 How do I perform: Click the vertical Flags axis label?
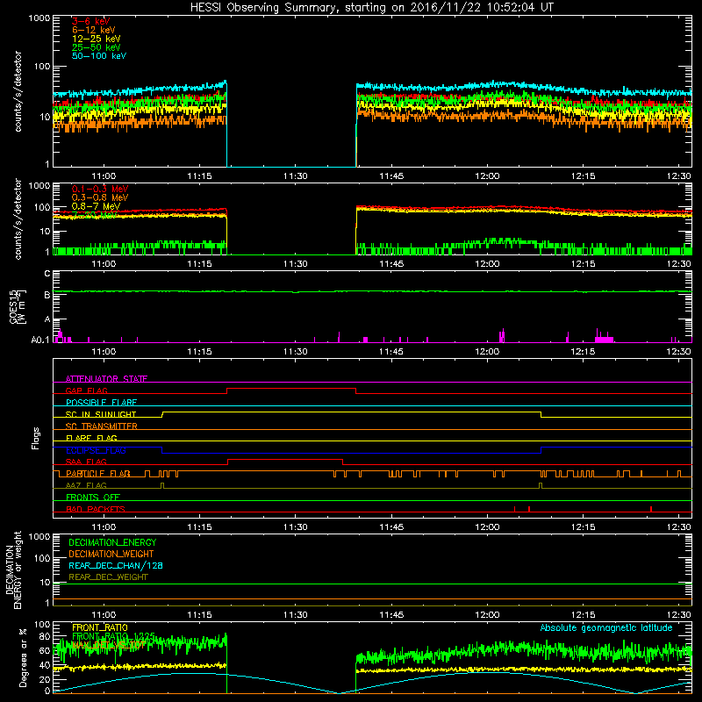[36, 438]
